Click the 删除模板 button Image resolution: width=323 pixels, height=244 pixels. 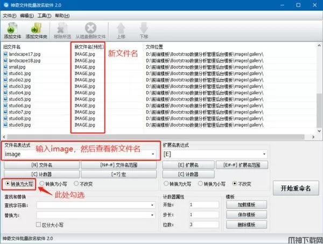(x=247, y=225)
